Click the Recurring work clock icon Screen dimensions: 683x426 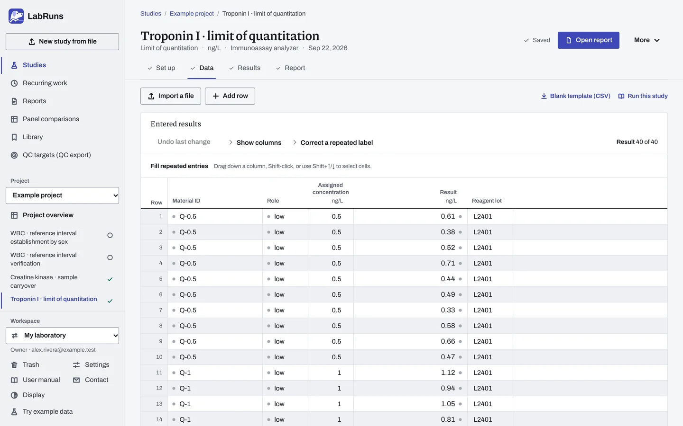14,83
